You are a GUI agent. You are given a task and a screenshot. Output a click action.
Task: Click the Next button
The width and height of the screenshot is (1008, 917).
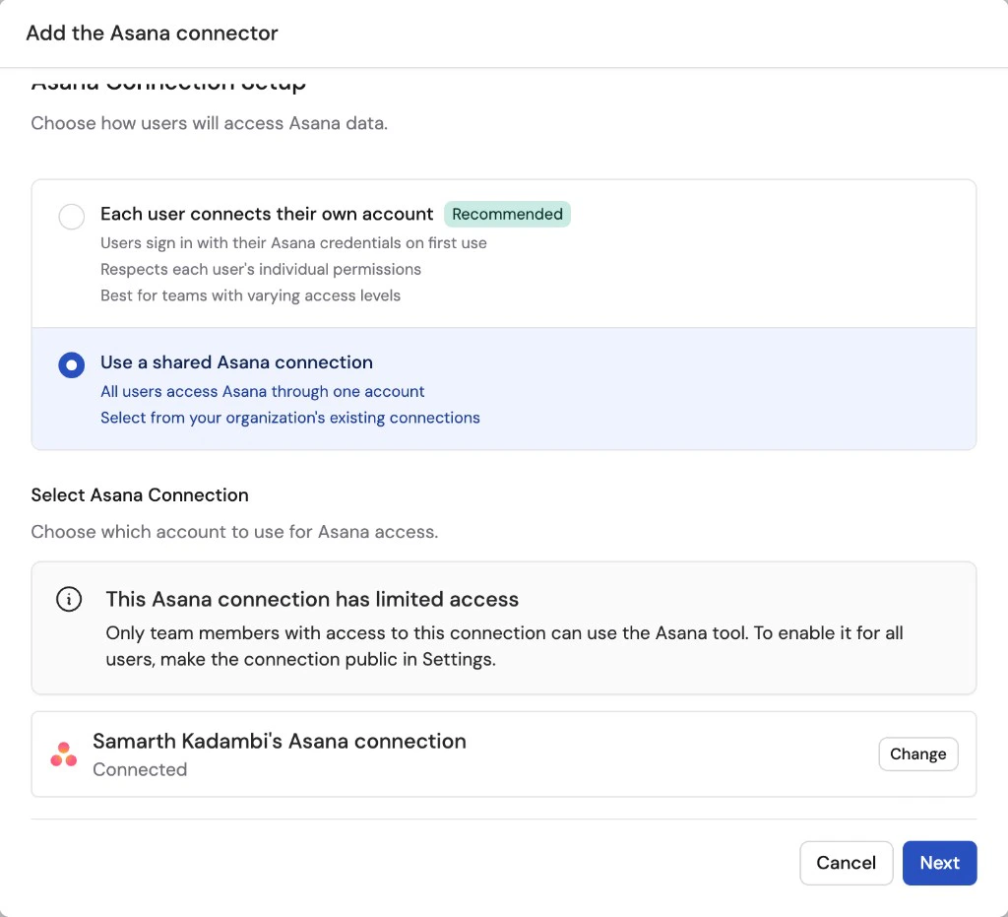[x=939, y=862]
